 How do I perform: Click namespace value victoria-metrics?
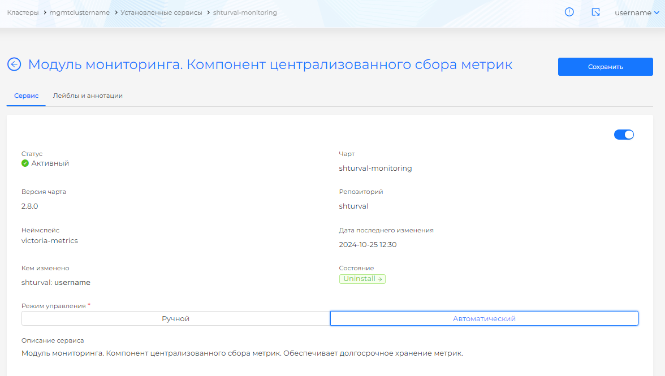click(50, 241)
